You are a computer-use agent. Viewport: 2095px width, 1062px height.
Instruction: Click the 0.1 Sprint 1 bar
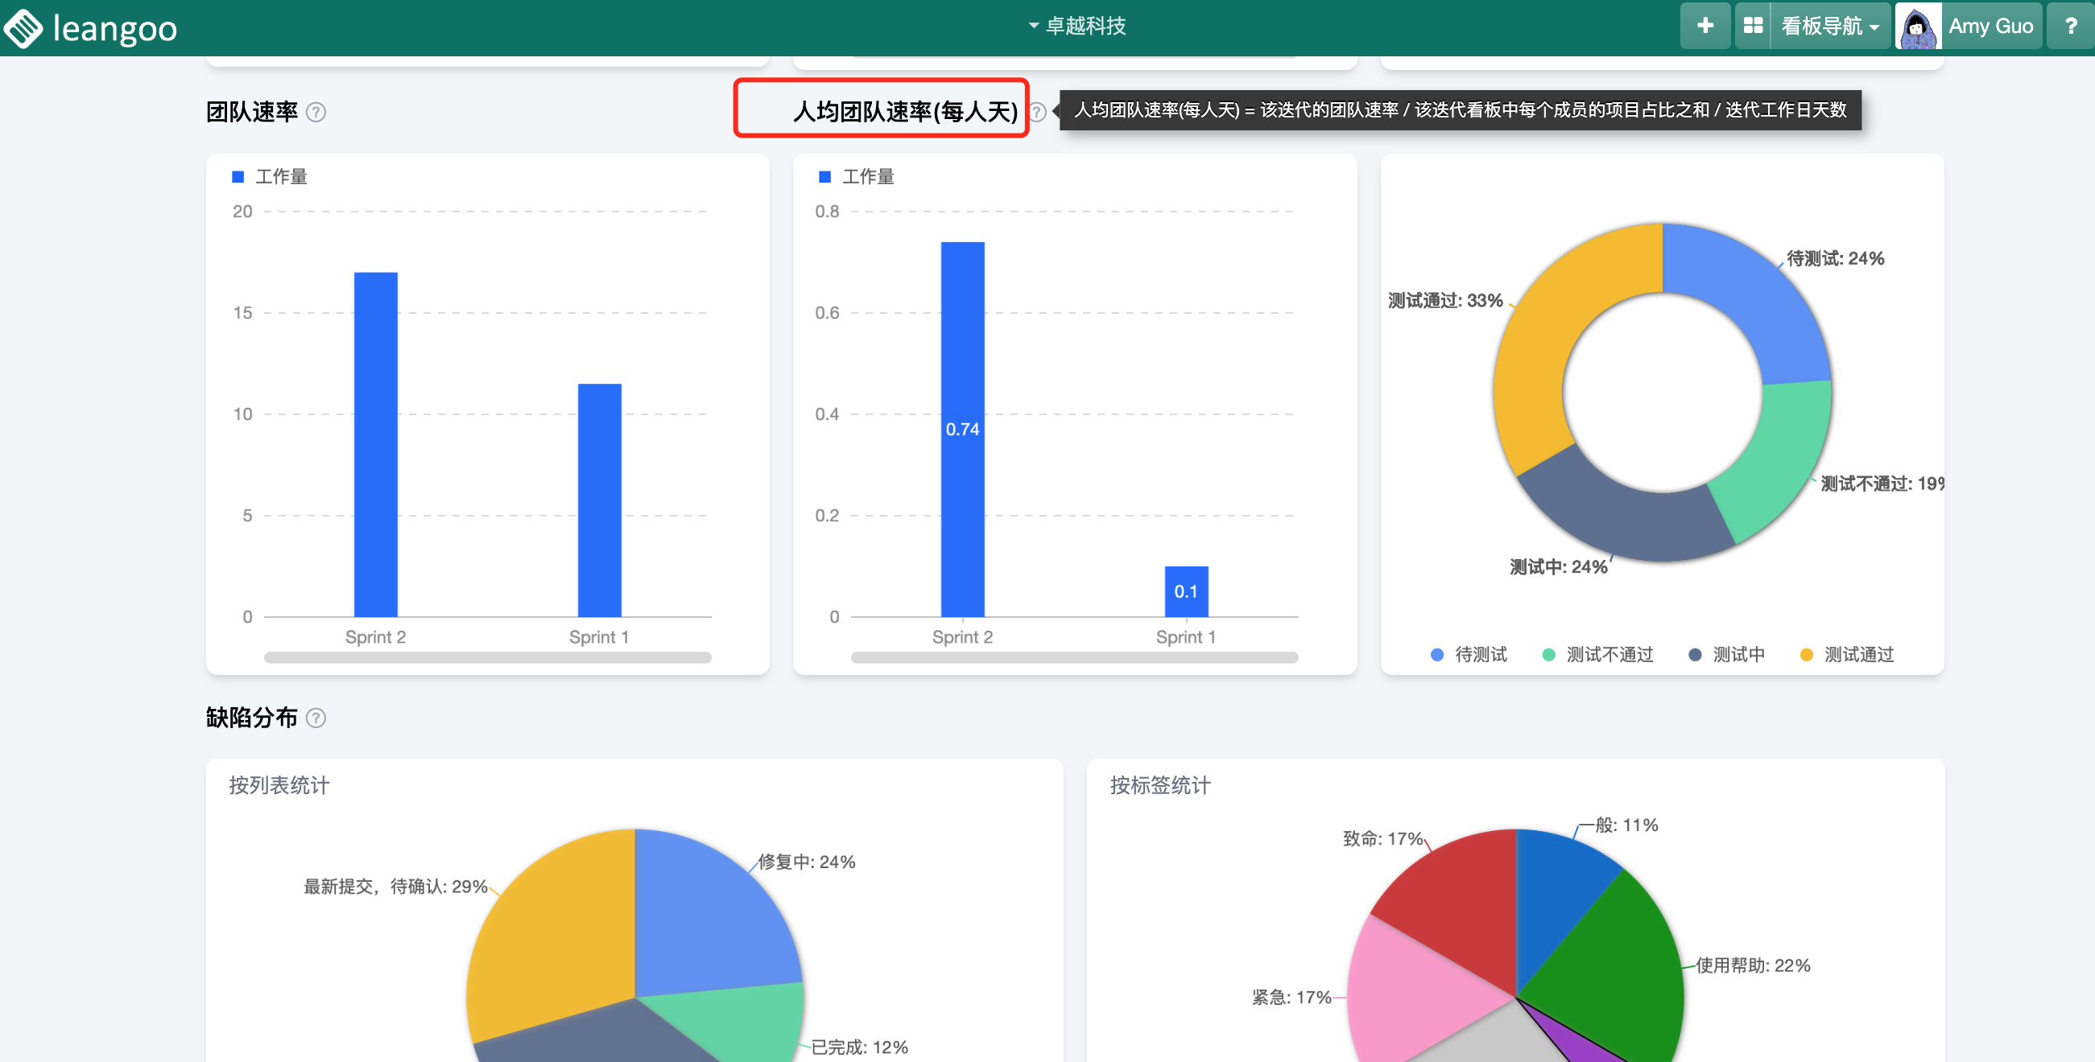click(x=1186, y=591)
